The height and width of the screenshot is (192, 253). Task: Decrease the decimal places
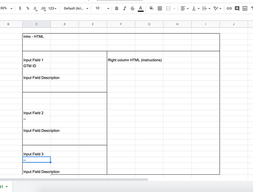click(35, 8)
